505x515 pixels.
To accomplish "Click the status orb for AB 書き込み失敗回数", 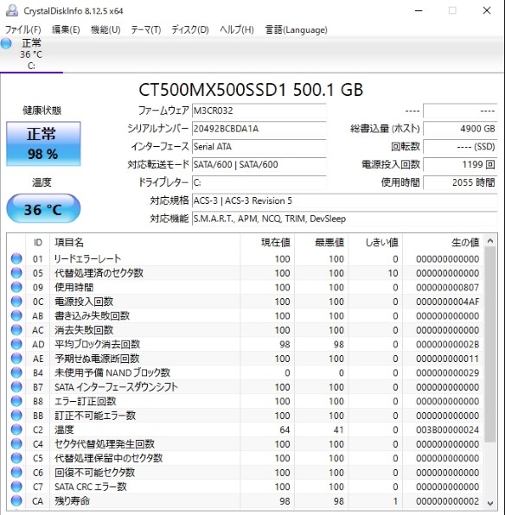I will [x=16, y=315].
